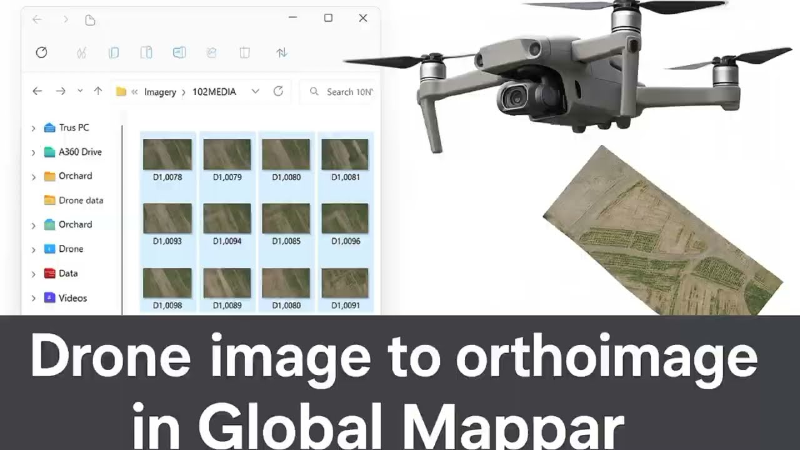800x450 pixels.
Task: Expand the teal Orchard tree node
Action: 34,225
